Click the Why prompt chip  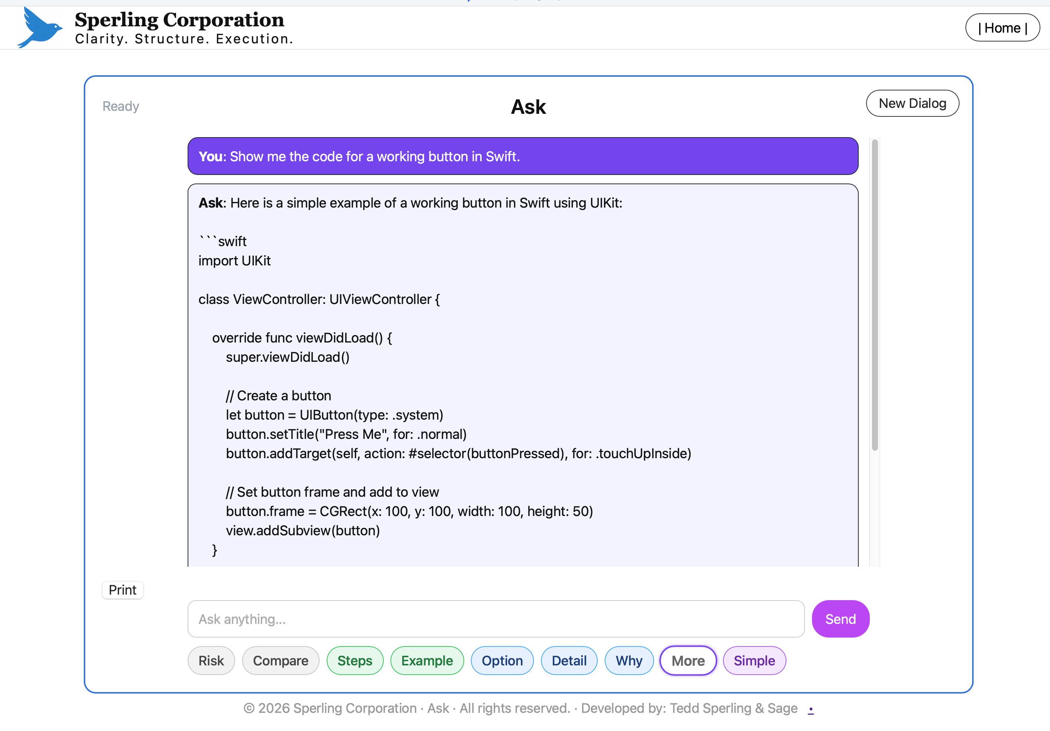tap(629, 661)
